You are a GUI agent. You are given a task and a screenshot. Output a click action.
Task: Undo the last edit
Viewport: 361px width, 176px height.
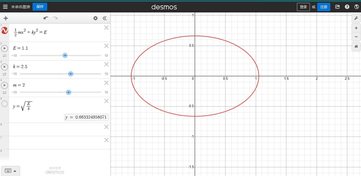46,18
